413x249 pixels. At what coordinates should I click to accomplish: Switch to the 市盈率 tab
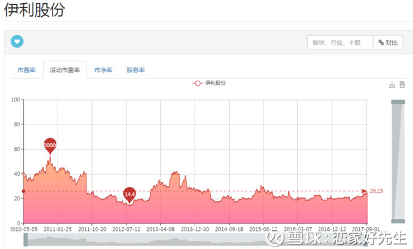pyautogui.click(x=26, y=70)
